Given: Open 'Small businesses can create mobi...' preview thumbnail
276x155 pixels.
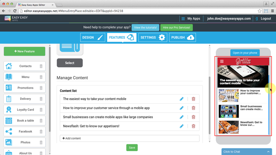Looking at the screenshot, I should click(x=229, y=111).
